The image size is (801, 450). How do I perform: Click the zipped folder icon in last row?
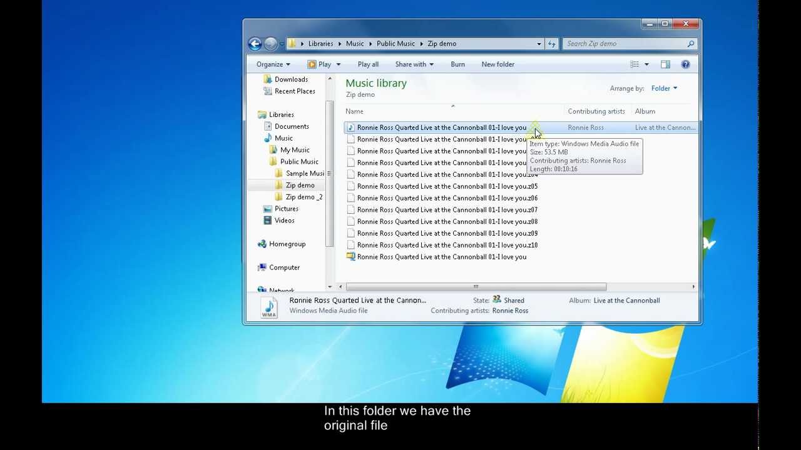[x=351, y=257]
